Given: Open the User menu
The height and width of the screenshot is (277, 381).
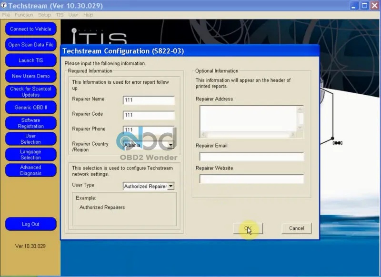Looking at the screenshot, I should click(73, 15).
